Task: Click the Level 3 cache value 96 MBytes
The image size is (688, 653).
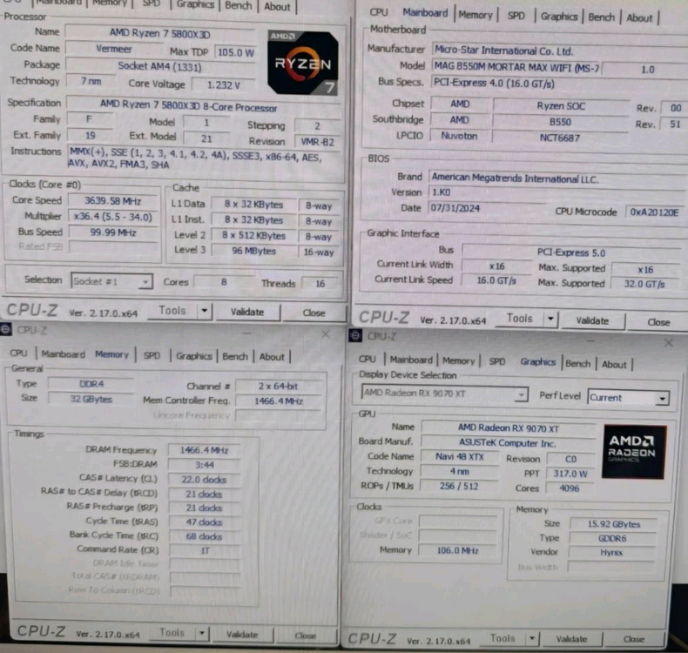Action: point(253,251)
